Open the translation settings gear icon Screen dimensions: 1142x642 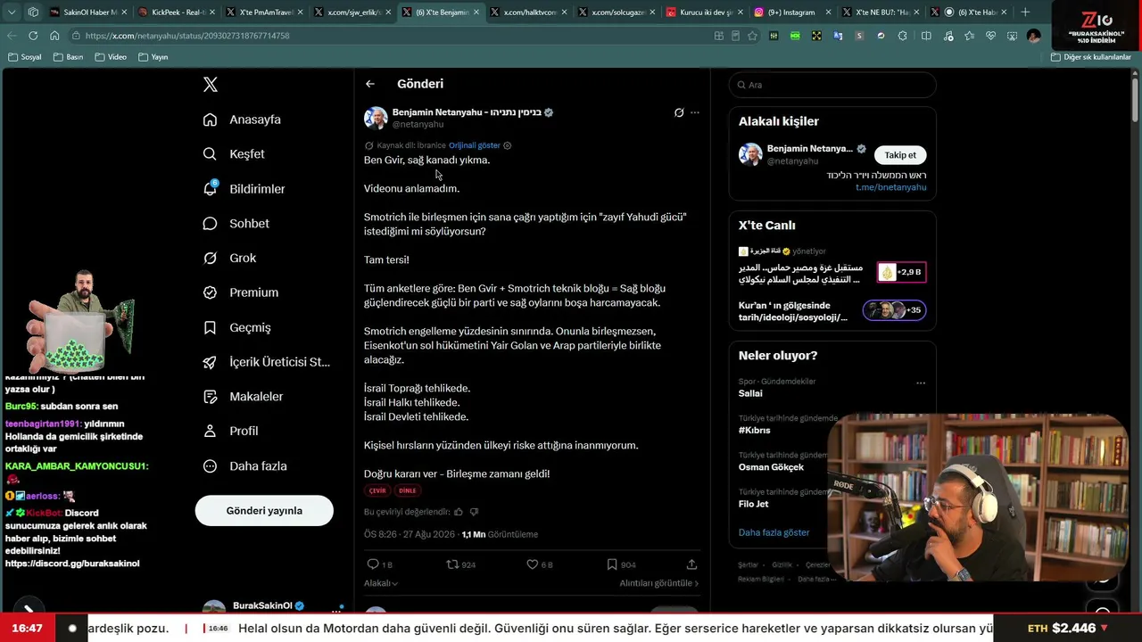pos(508,145)
